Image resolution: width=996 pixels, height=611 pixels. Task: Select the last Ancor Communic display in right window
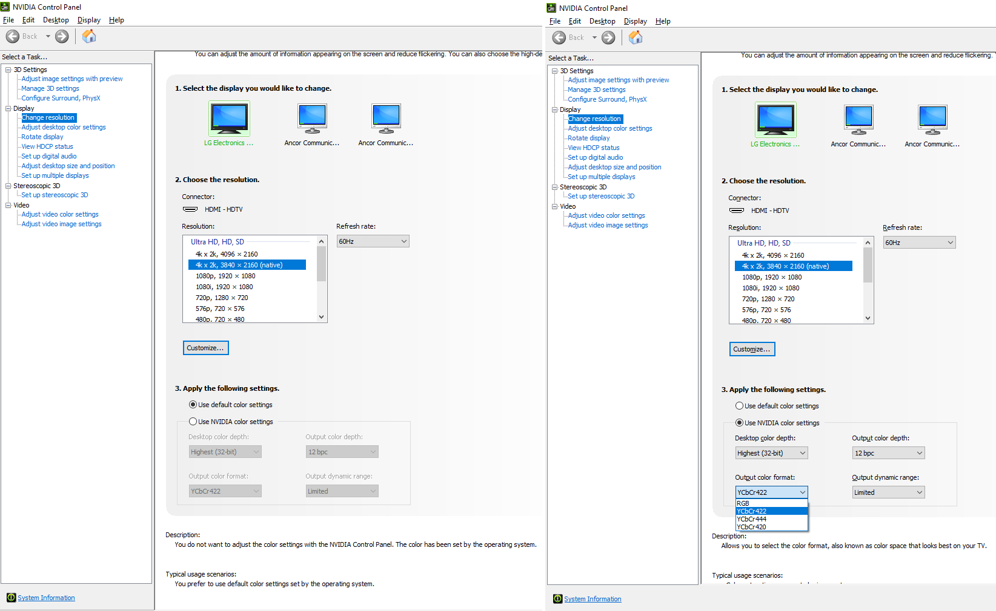click(x=932, y=120)
